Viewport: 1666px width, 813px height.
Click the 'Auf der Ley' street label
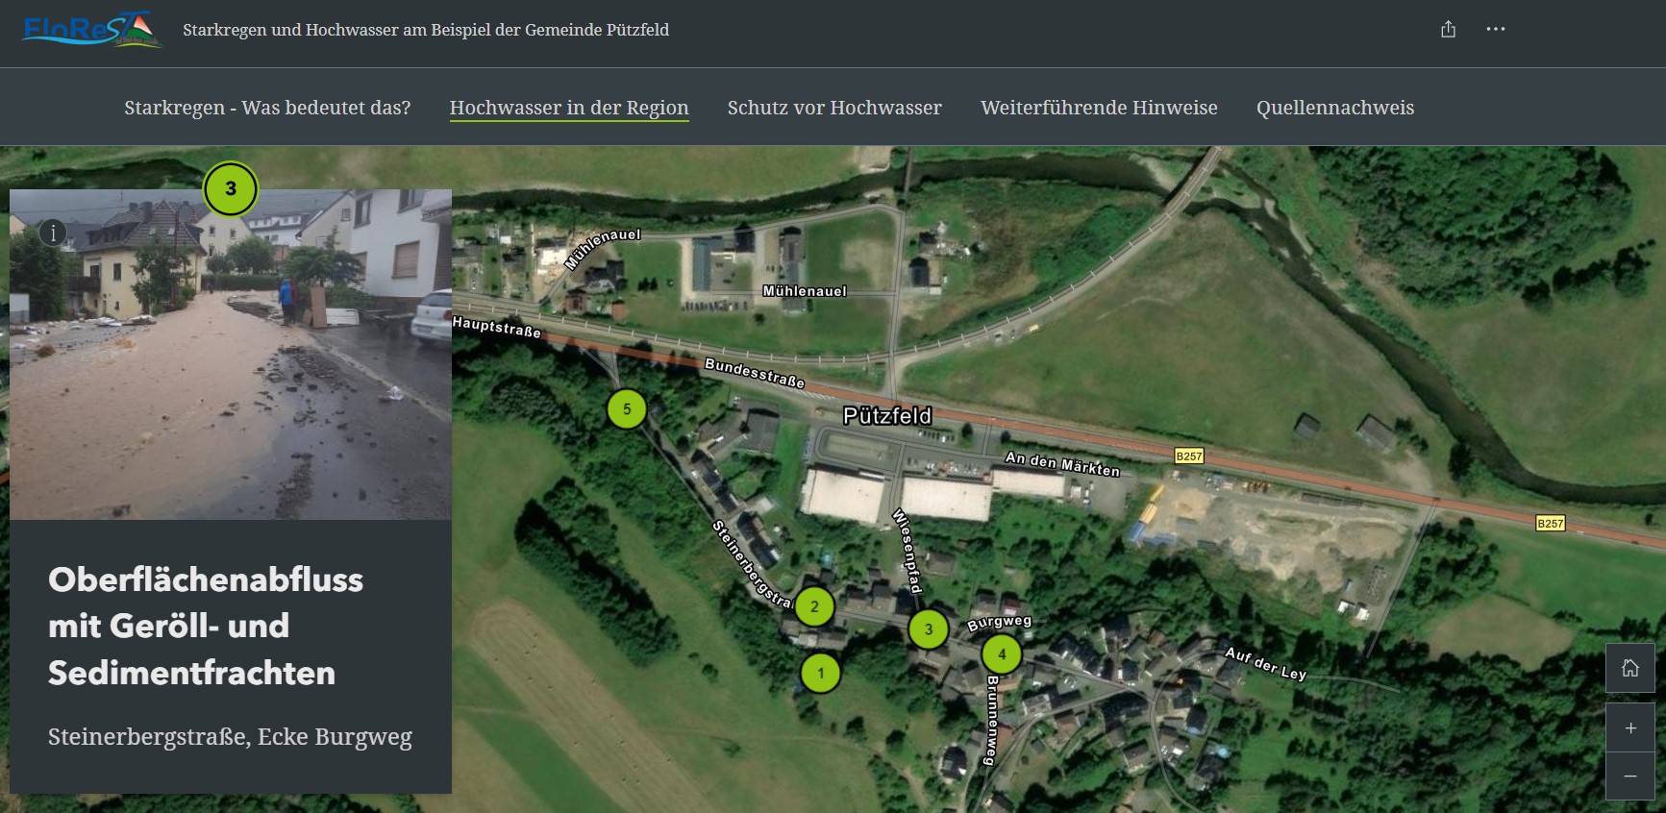click(1266, 663)
